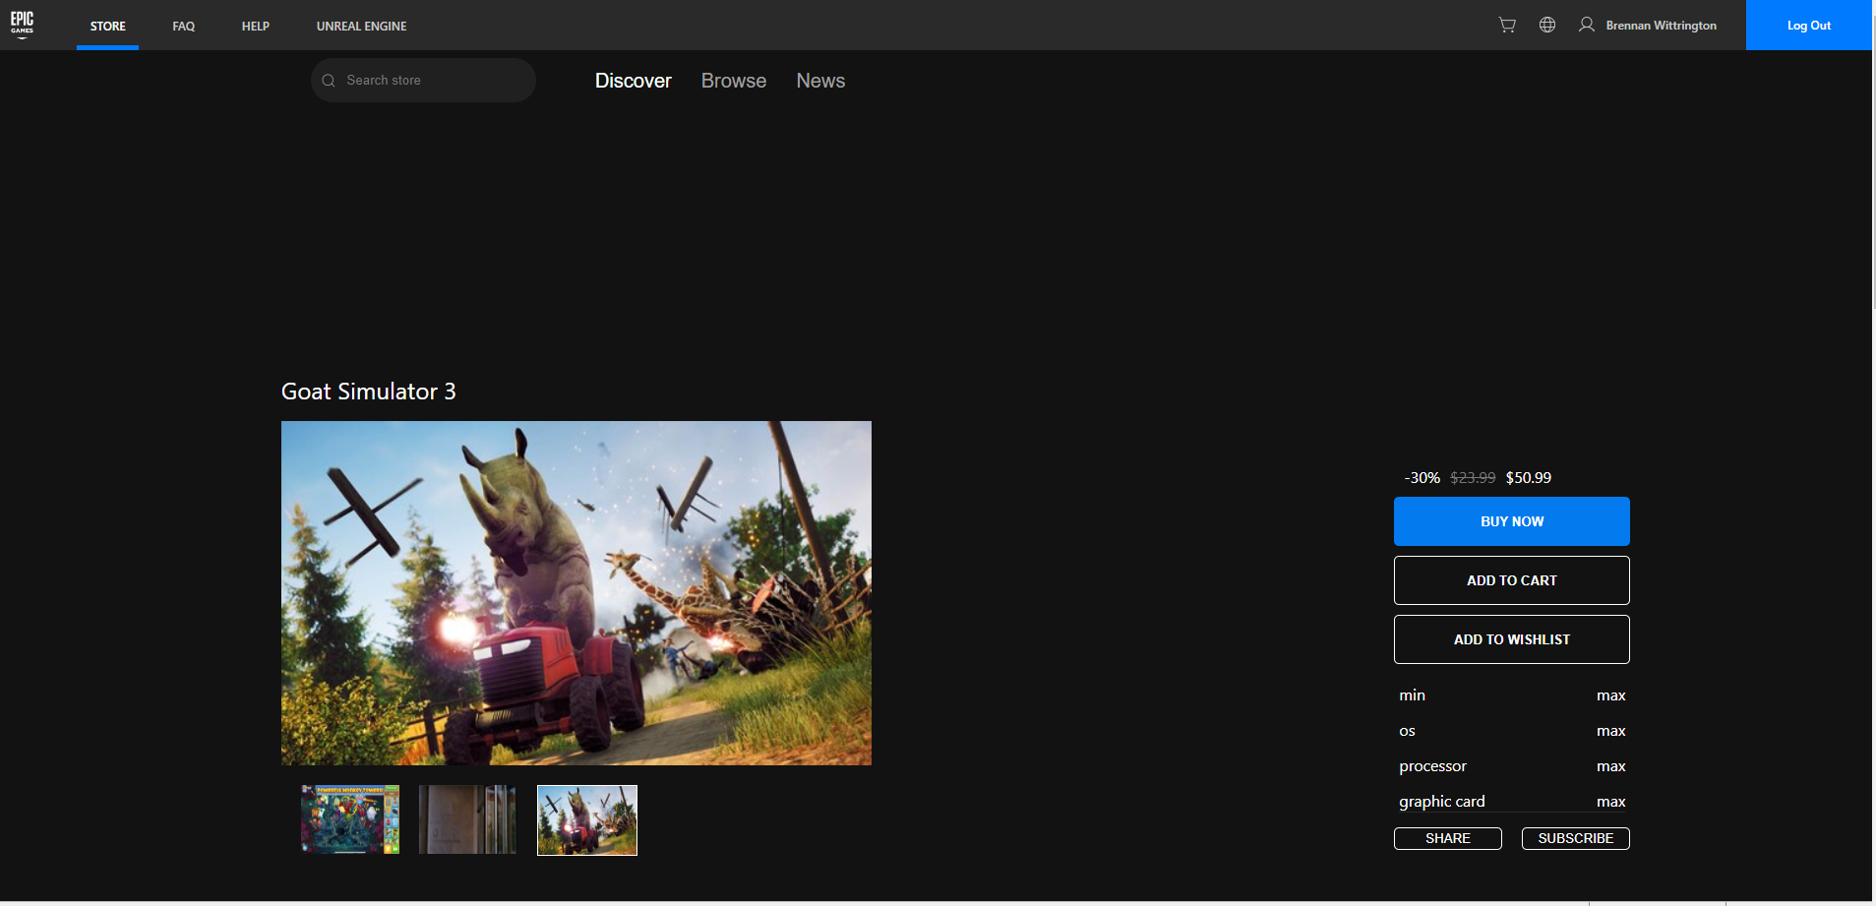Open the UNREAL ENGINE link
Image resolution: width=1876 pixels, height=906 pixels.
(361, 26)
